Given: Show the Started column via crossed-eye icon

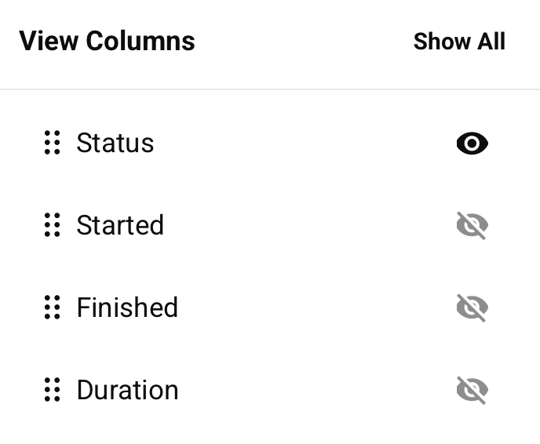Looking at the screenshot, I should (x=472, y=226).
